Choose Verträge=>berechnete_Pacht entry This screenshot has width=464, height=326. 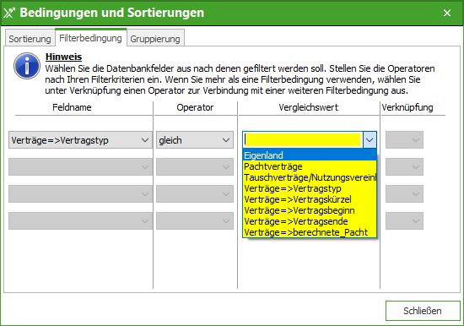[310, 232]
